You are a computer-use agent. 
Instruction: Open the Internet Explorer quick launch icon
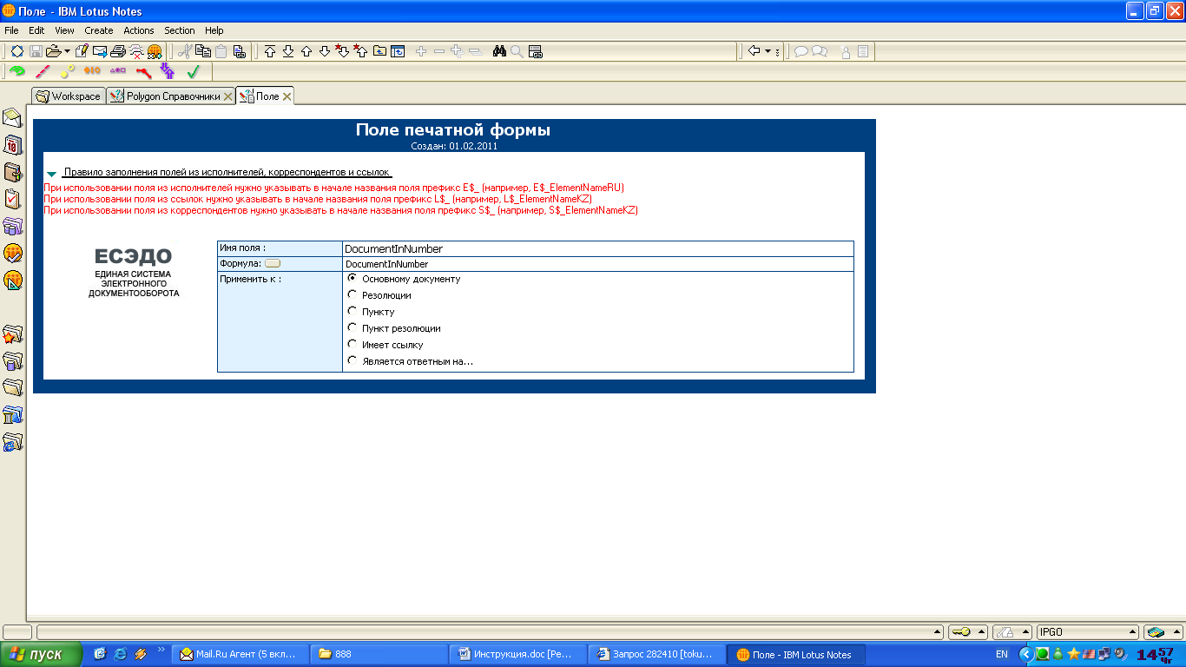pyautogui.click(x=120, y=654)
